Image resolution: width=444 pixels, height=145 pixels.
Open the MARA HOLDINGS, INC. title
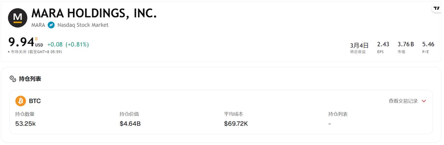pos(94,13)
